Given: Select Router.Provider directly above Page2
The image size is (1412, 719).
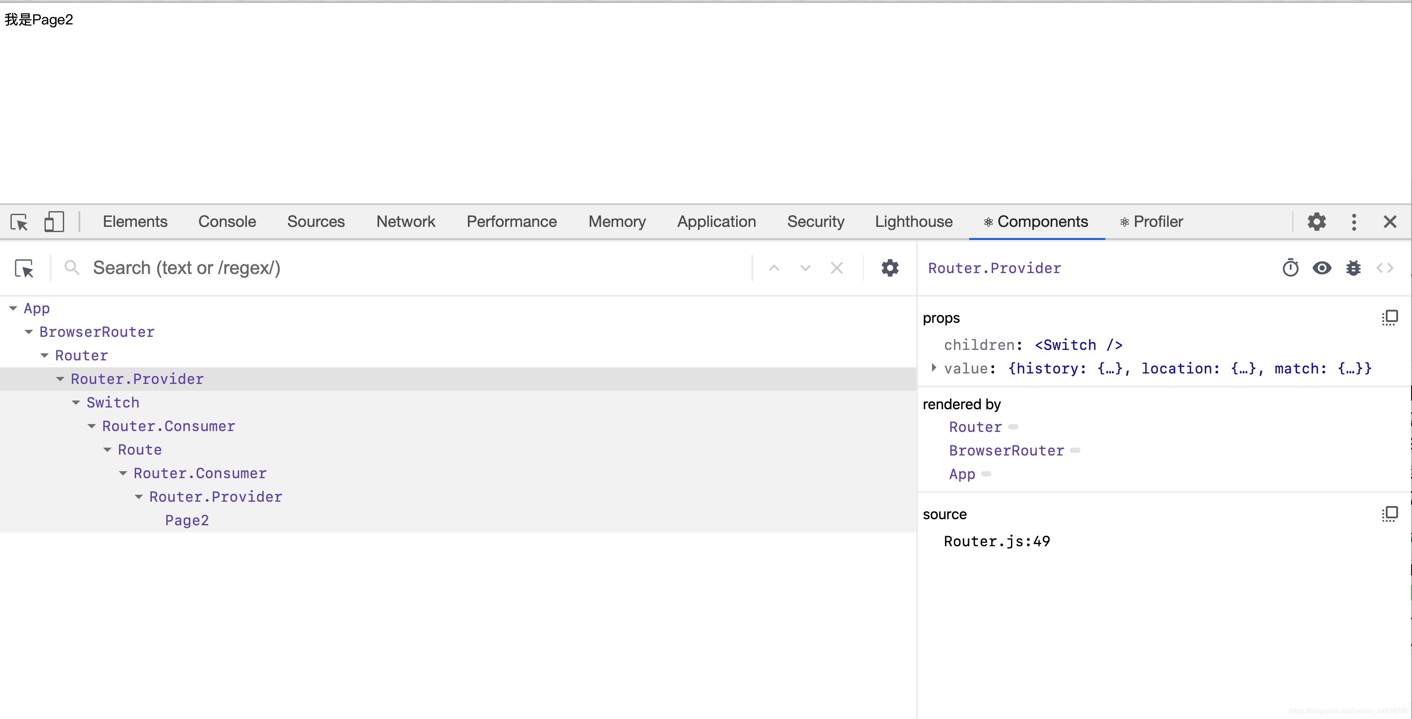Looking at the screenshot, I should (216, 497).
